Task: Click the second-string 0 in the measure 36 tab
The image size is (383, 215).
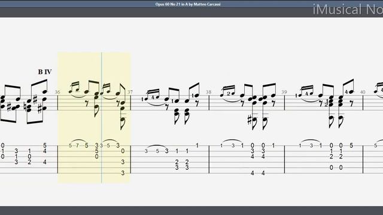Action: point(123,151)
